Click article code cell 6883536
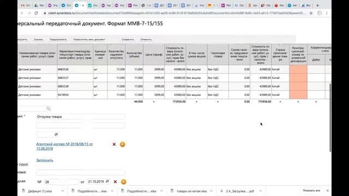Image resolution: width=349 pixels, height=196 pixels. (75, 69)
